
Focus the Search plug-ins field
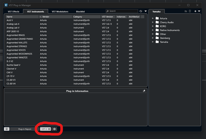tap(122, 11)
